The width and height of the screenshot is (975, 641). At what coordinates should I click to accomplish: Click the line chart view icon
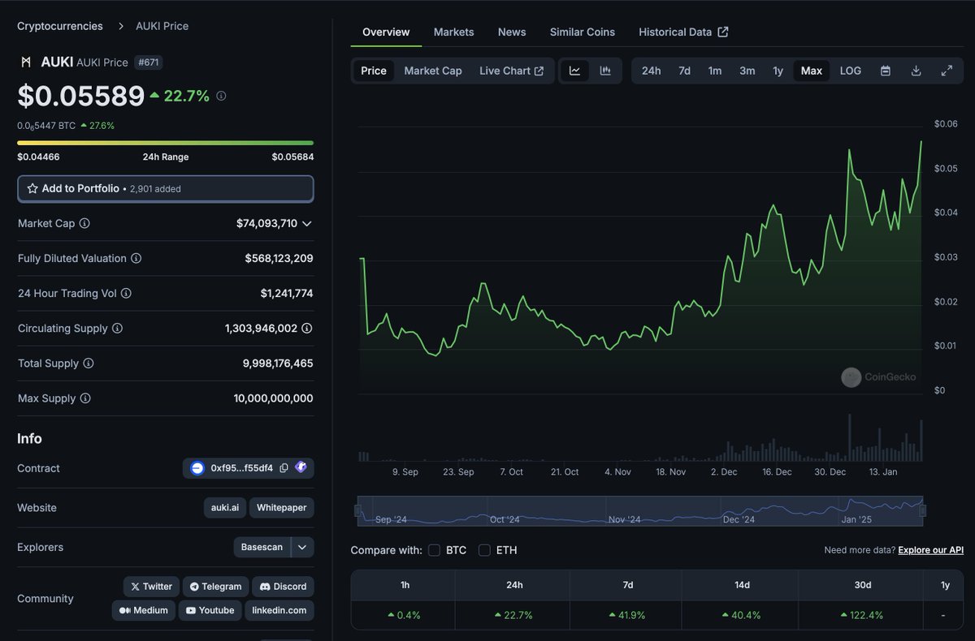574,71
